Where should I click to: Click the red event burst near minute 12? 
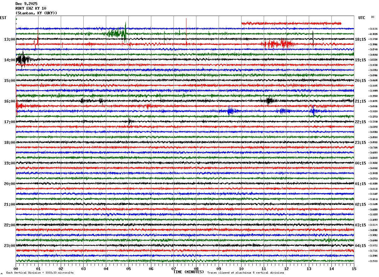pos(279,44)
